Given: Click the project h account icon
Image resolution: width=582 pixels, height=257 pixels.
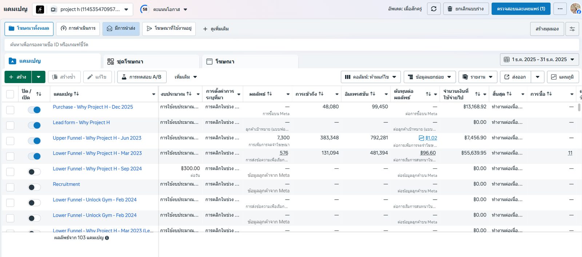Looking at the screenshot, I should tap(40, 9).
